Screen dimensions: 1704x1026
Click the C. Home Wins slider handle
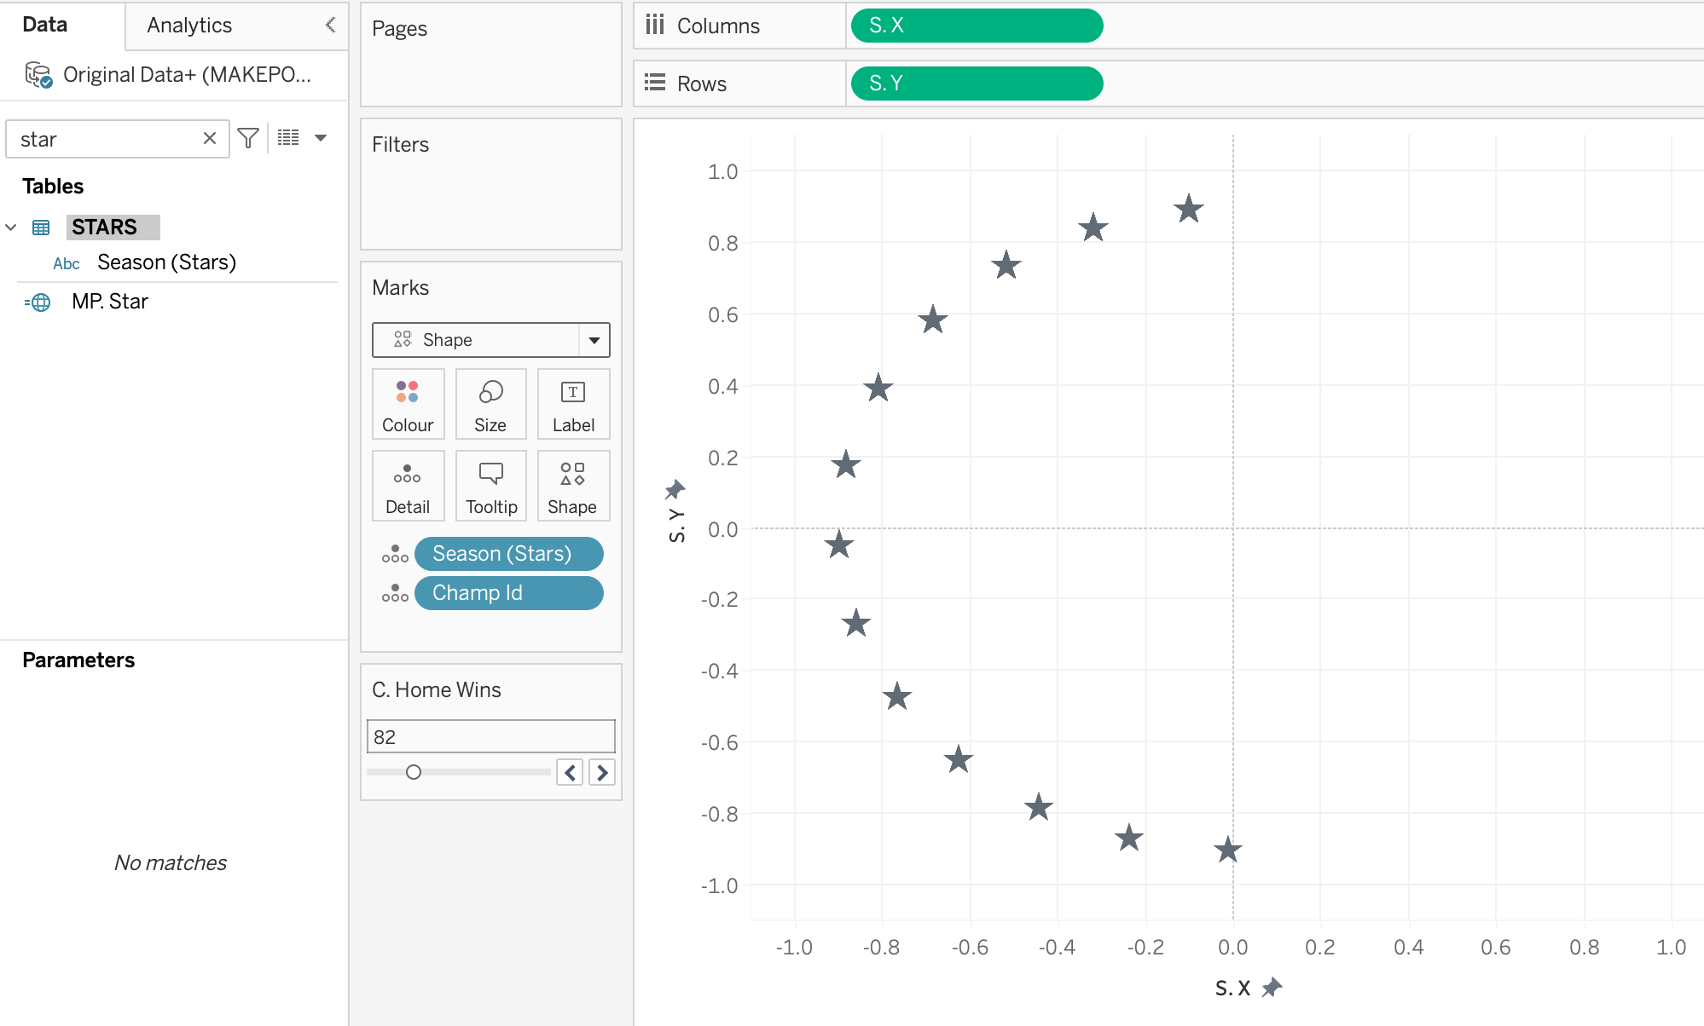pyautogui.click(x=414, y=772)
